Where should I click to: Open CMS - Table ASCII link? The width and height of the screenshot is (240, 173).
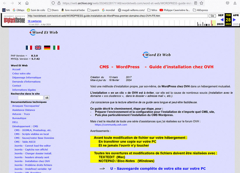(25, 142)
